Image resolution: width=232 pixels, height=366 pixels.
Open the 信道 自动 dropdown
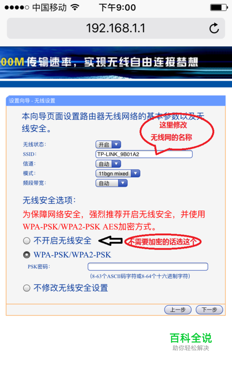click(108, 164)
